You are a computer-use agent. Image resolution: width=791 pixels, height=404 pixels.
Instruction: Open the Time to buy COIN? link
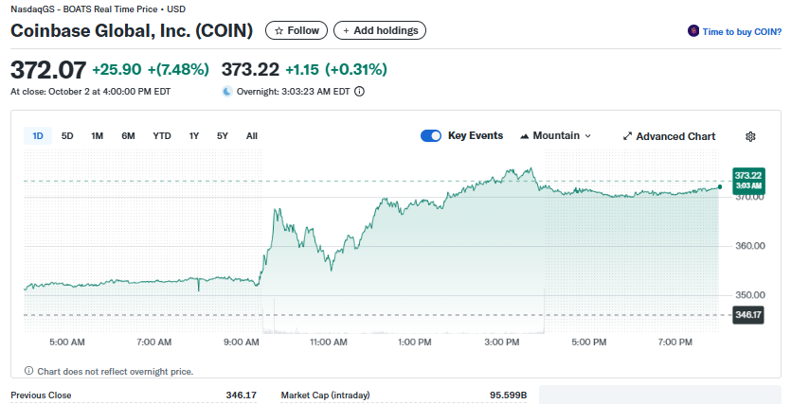pos(741,31)
